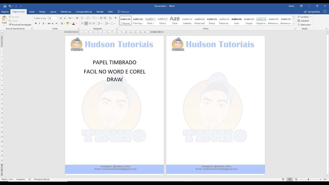Switch to the Design tab
Viewport: 329px width, 185px height.
[x=42, y=12]
